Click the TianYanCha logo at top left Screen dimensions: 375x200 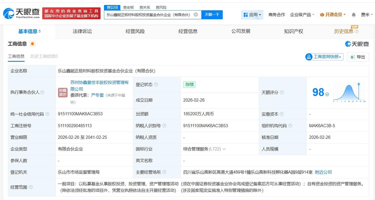pyautogui.click(x=21, y=13)
